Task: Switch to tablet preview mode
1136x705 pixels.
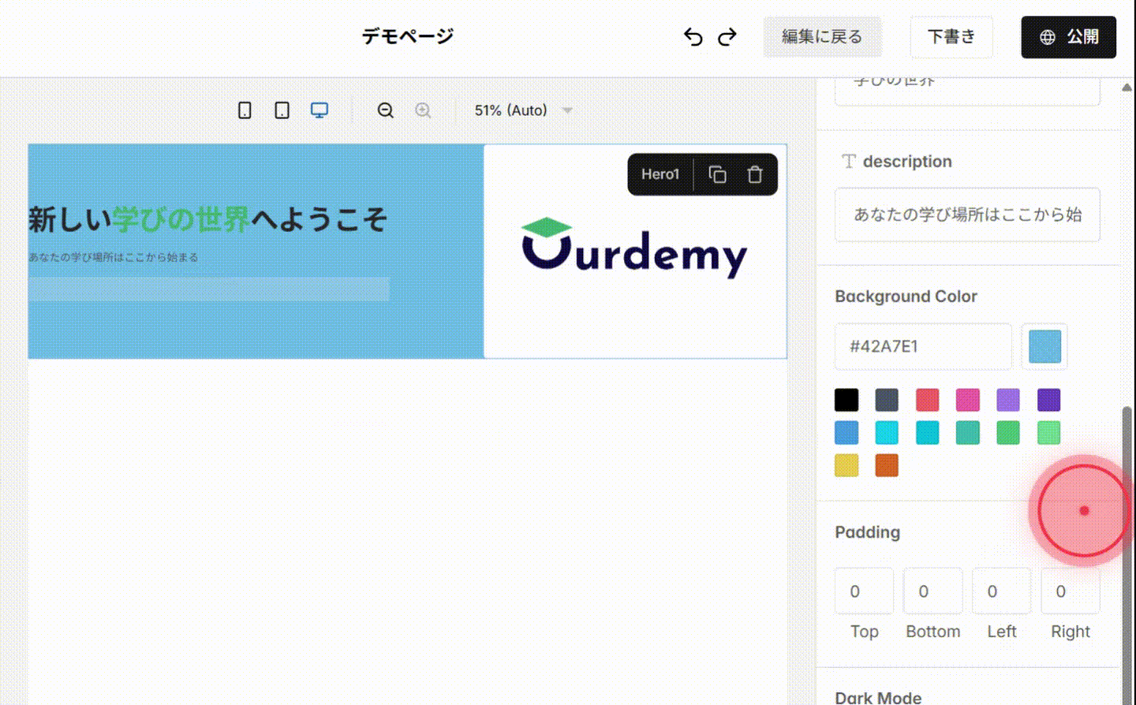Action: click(282, 110)
